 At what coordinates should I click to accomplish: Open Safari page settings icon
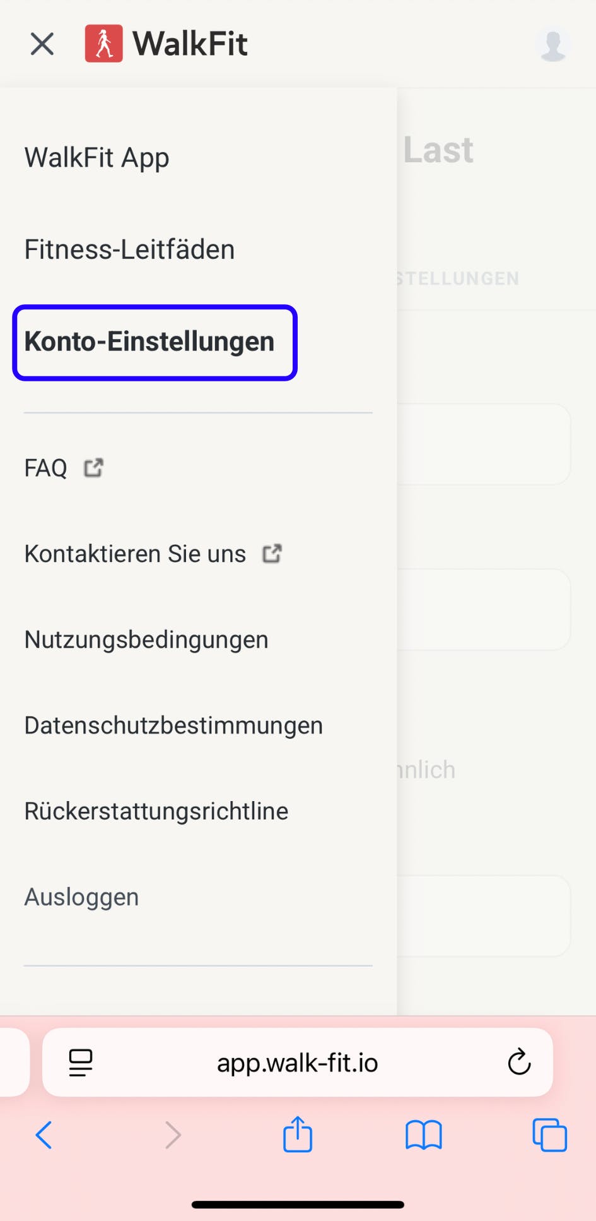(x=81, y=1063)
